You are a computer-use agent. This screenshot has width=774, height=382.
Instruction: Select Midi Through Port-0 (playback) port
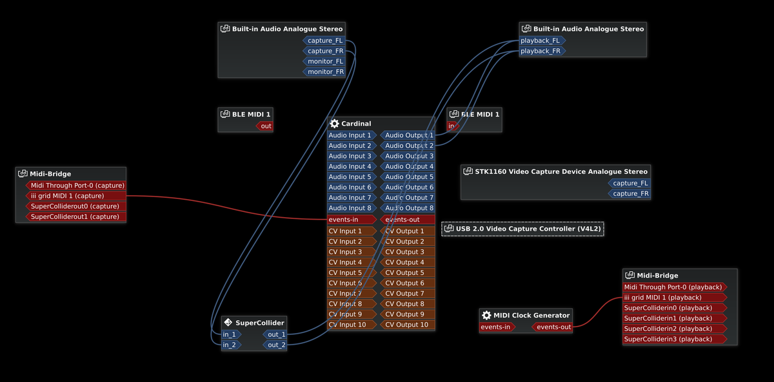(x=675, y=287)
